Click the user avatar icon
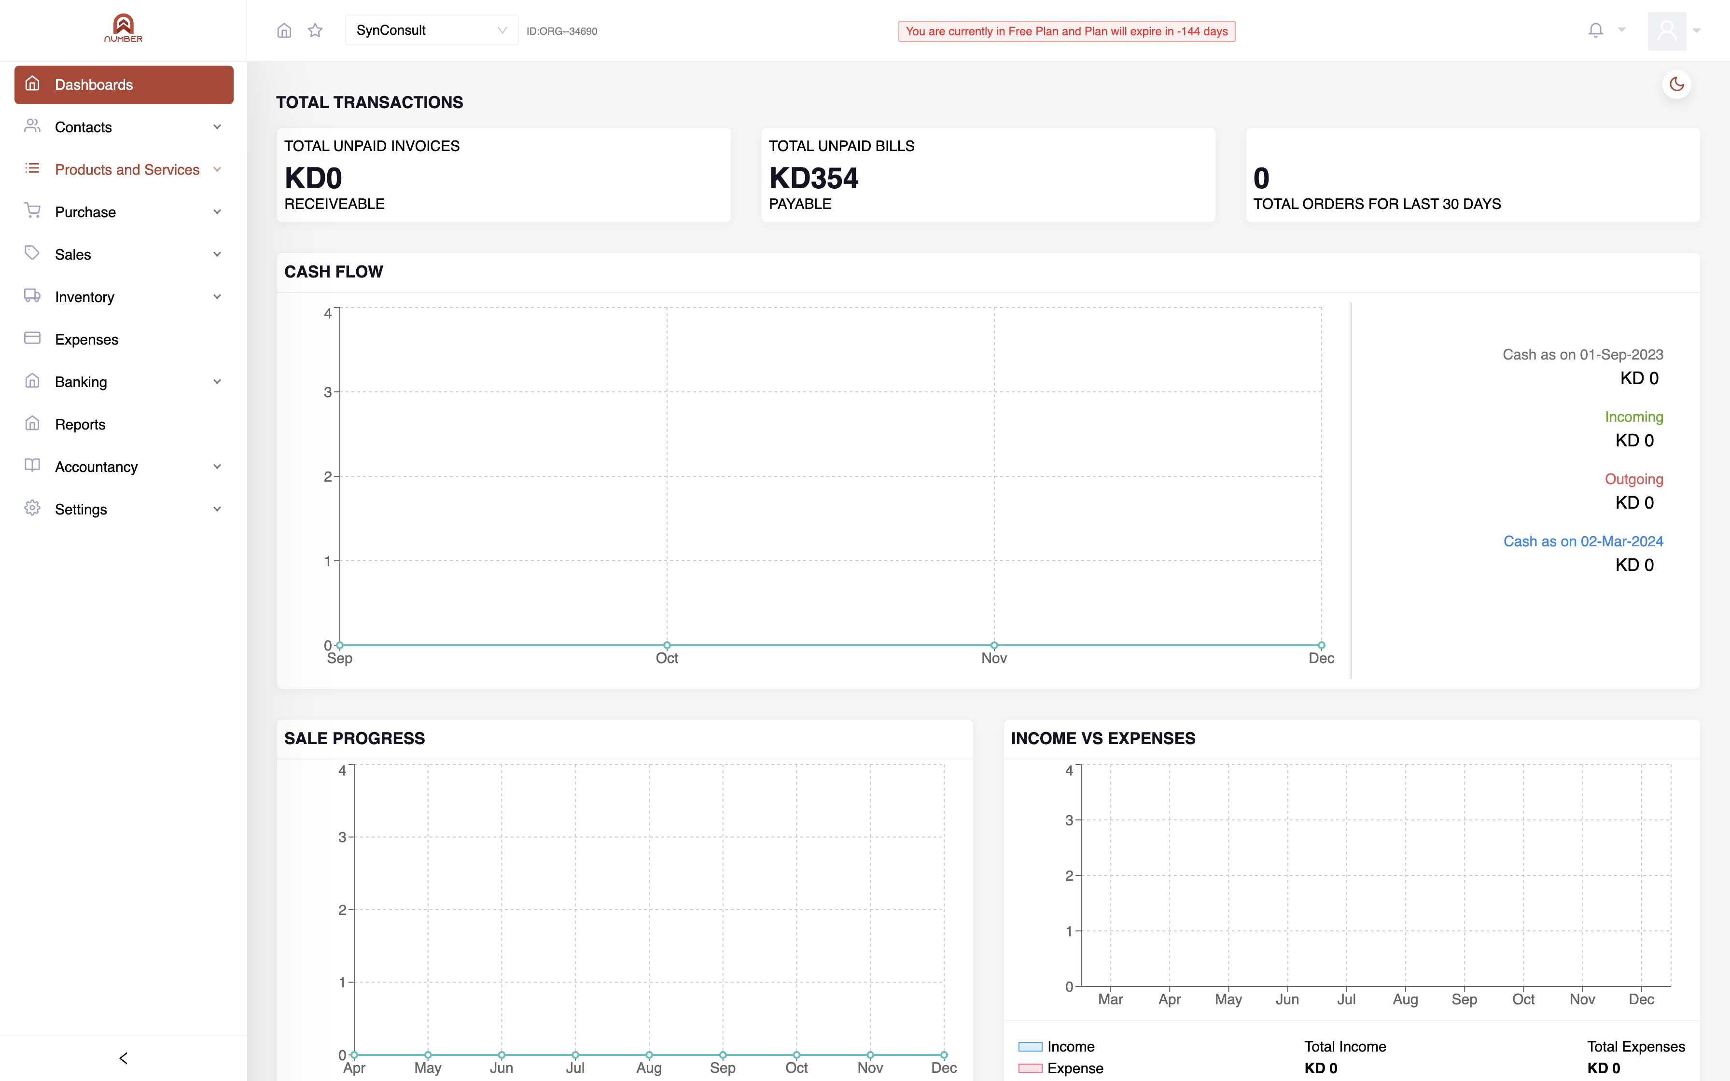Viewport: 1730px width, 1081px height. [x=1667, y=31]
